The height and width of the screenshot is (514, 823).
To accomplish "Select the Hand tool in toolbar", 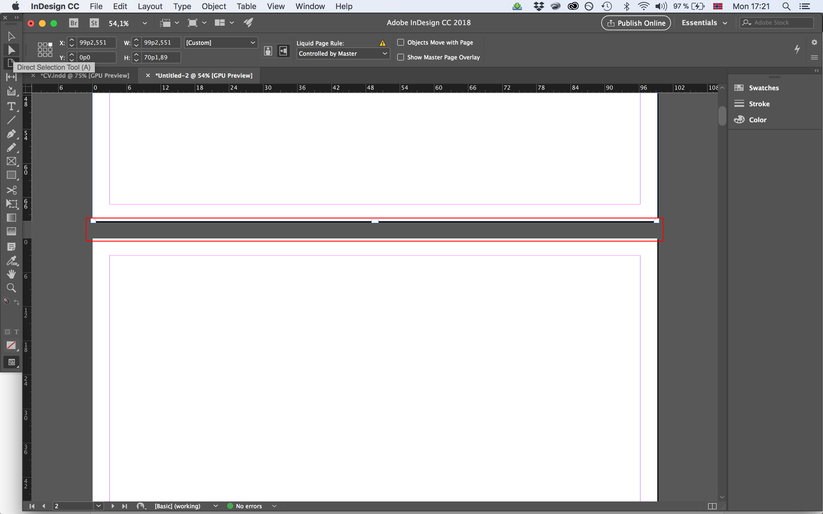I will [11, 274].
